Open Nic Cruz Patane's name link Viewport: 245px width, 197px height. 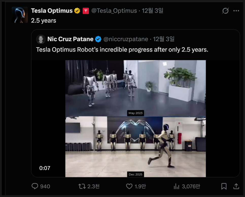point(70,39)
